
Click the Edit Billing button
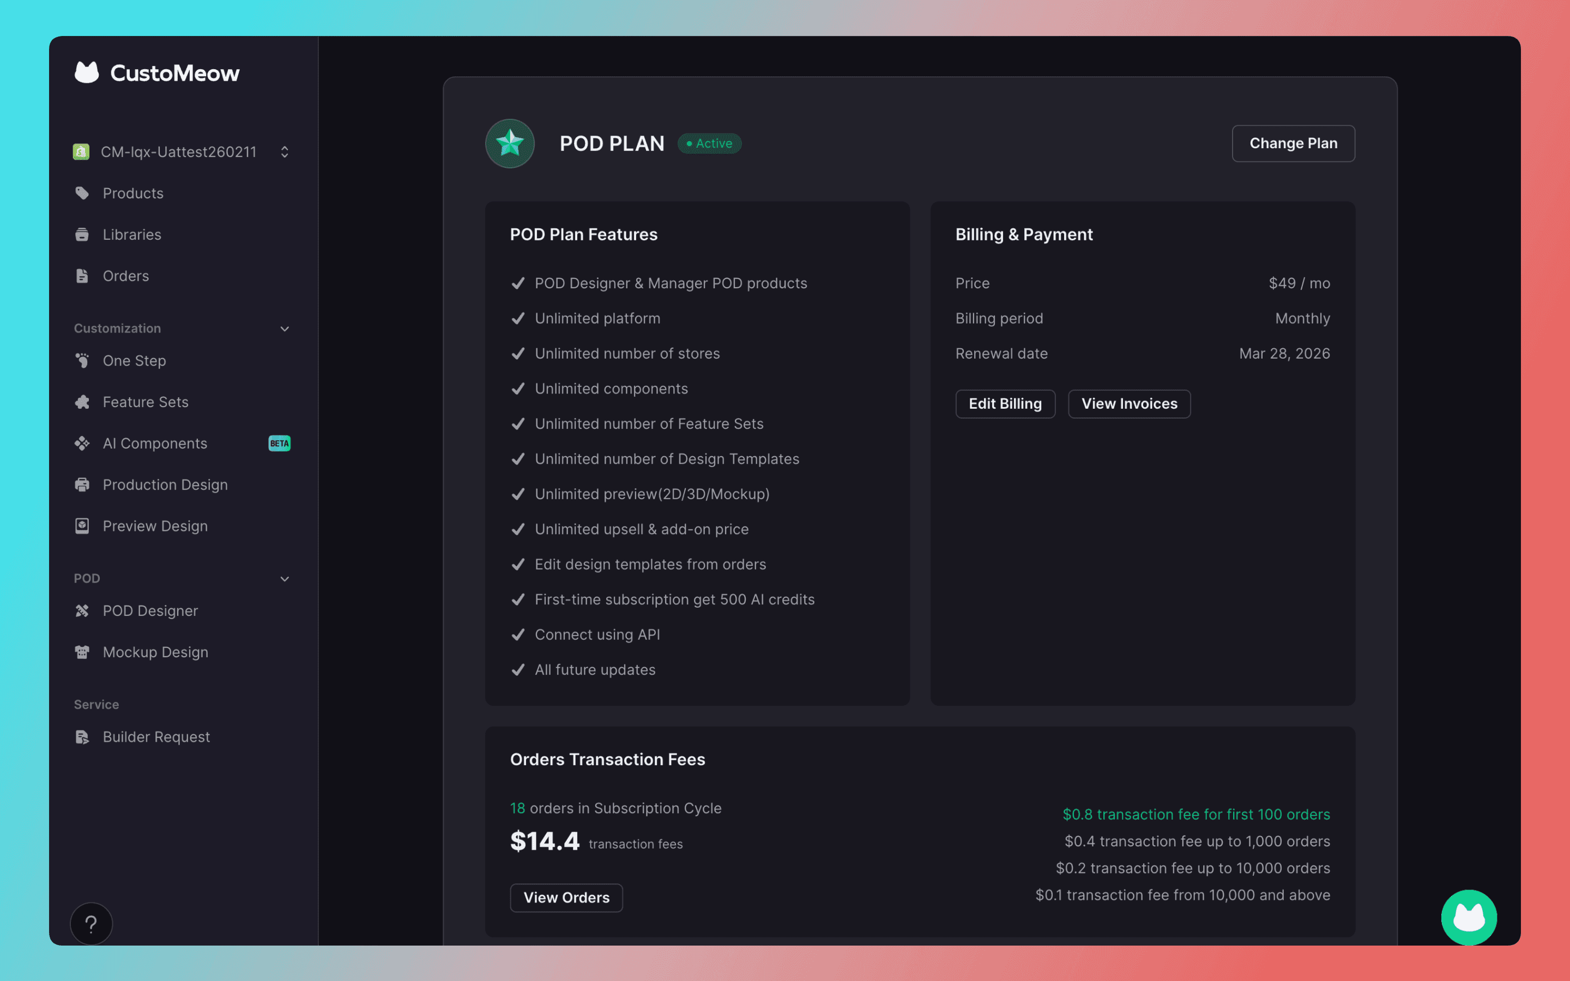pos(1005,403)
